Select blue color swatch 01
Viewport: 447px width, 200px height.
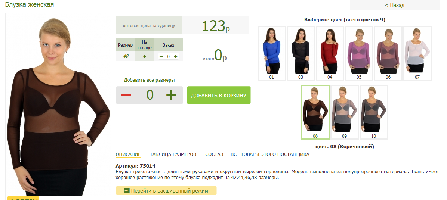271,53
